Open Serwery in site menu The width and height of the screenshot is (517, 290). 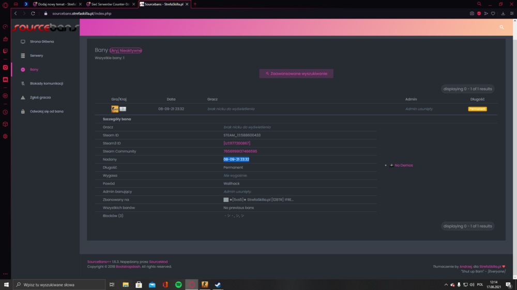(x=36, y=56)
